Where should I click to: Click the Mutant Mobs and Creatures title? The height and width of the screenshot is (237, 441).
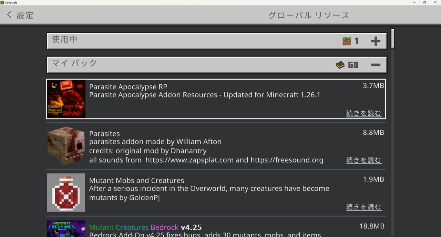[x=137, y=181]
